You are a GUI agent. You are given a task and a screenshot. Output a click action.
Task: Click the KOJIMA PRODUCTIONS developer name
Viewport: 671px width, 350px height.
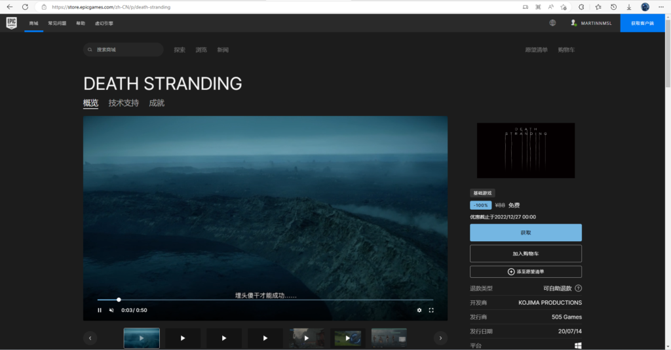550,303
